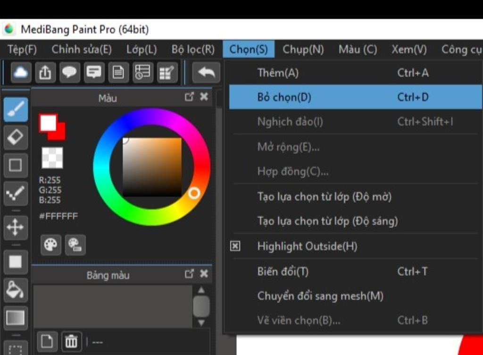
Task: Click the Bảng màu scrollbar up arrow
Action: coord(201,290)
